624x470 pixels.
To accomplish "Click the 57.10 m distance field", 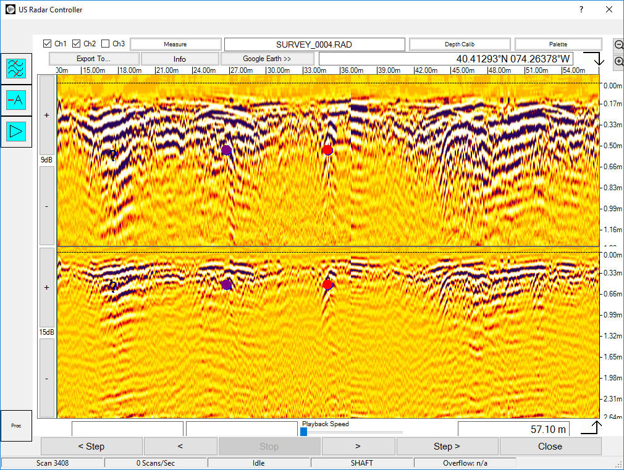I will [513, 429].
